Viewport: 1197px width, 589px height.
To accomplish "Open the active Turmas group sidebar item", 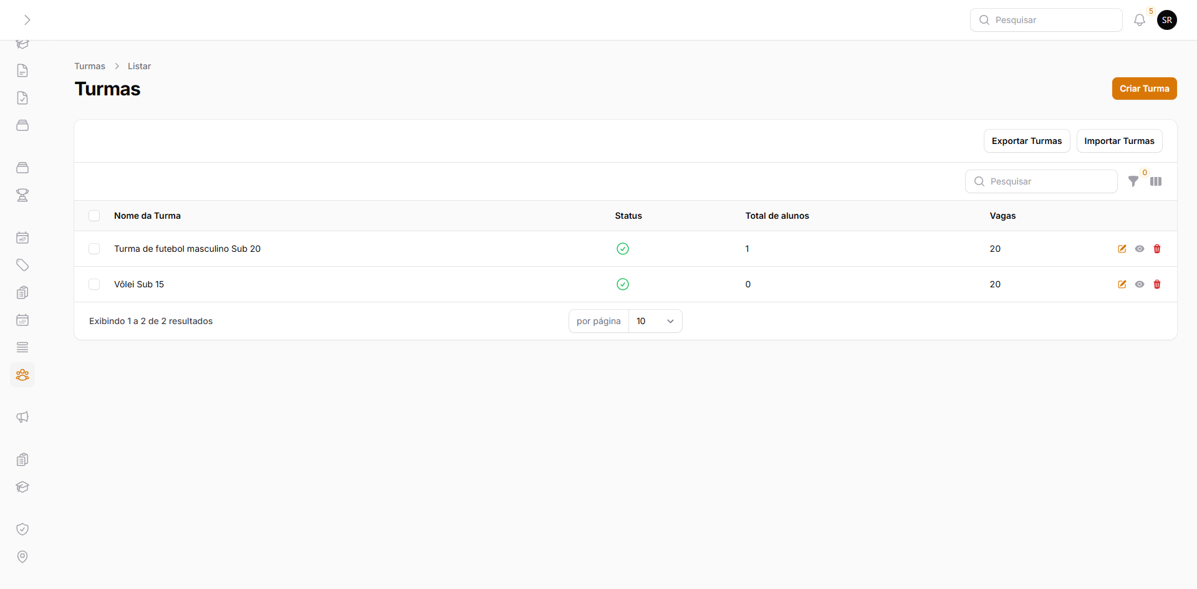I will point(22,375).
